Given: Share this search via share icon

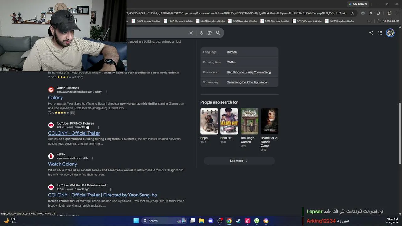Looking at the screenshot, I should pos(371,33).
